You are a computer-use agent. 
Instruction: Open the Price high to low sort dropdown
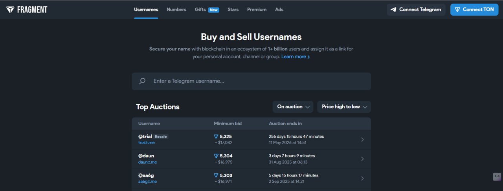click(x=344, y=106)
